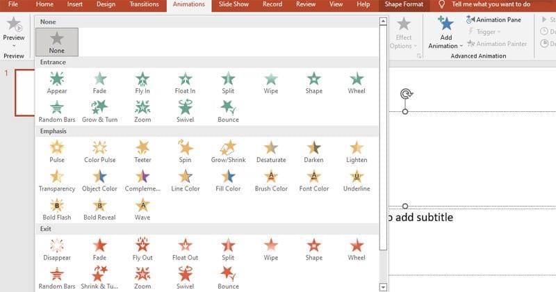Click the Fill Color emphasis effect

[x=228, y=179]
